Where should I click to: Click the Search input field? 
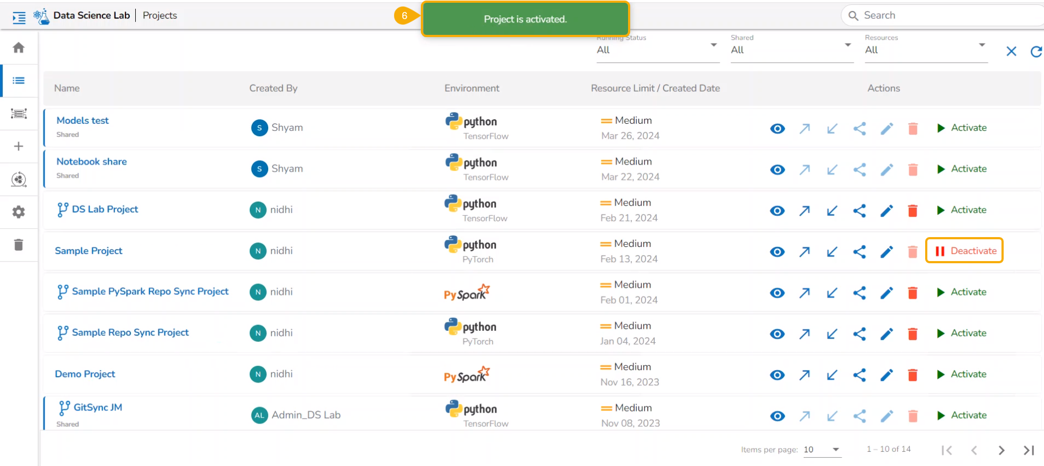point(949,15)
